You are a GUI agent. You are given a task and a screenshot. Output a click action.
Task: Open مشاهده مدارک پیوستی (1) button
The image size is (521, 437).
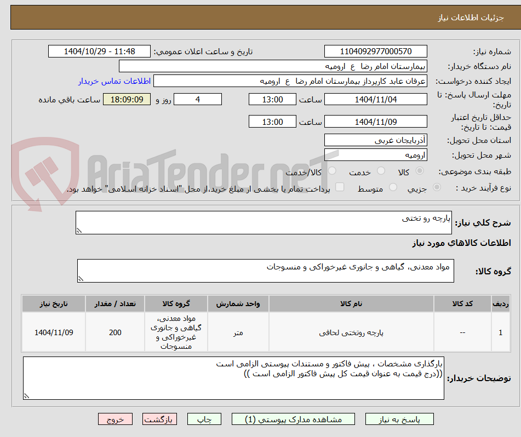pyautogui.click(x=293, y=419)
